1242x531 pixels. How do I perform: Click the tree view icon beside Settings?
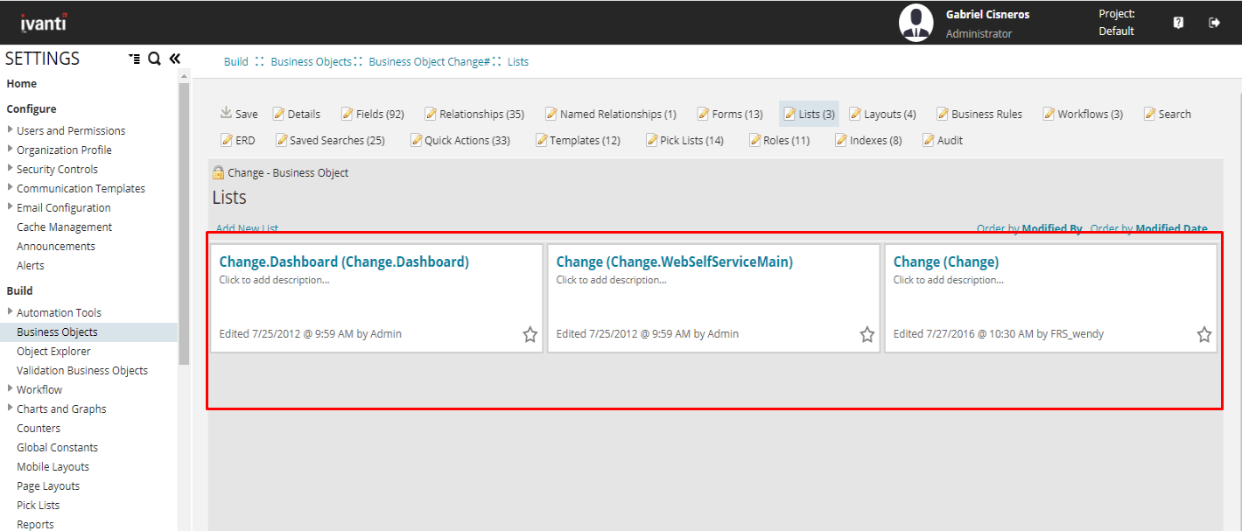coord(134,59)
